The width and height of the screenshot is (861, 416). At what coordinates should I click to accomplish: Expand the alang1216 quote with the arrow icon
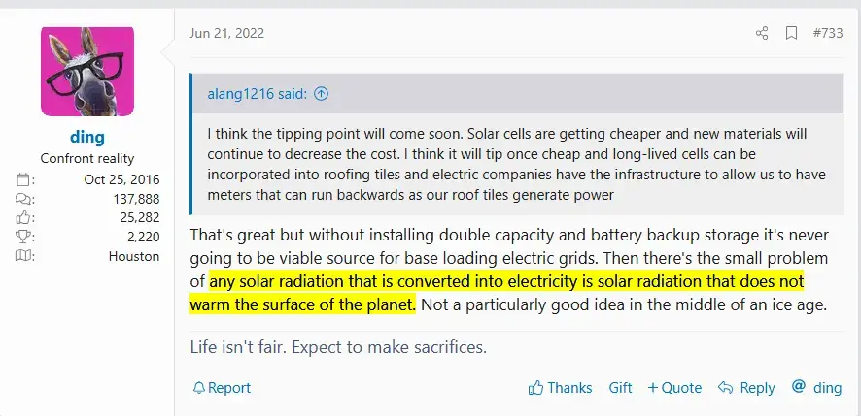point(322,94)
